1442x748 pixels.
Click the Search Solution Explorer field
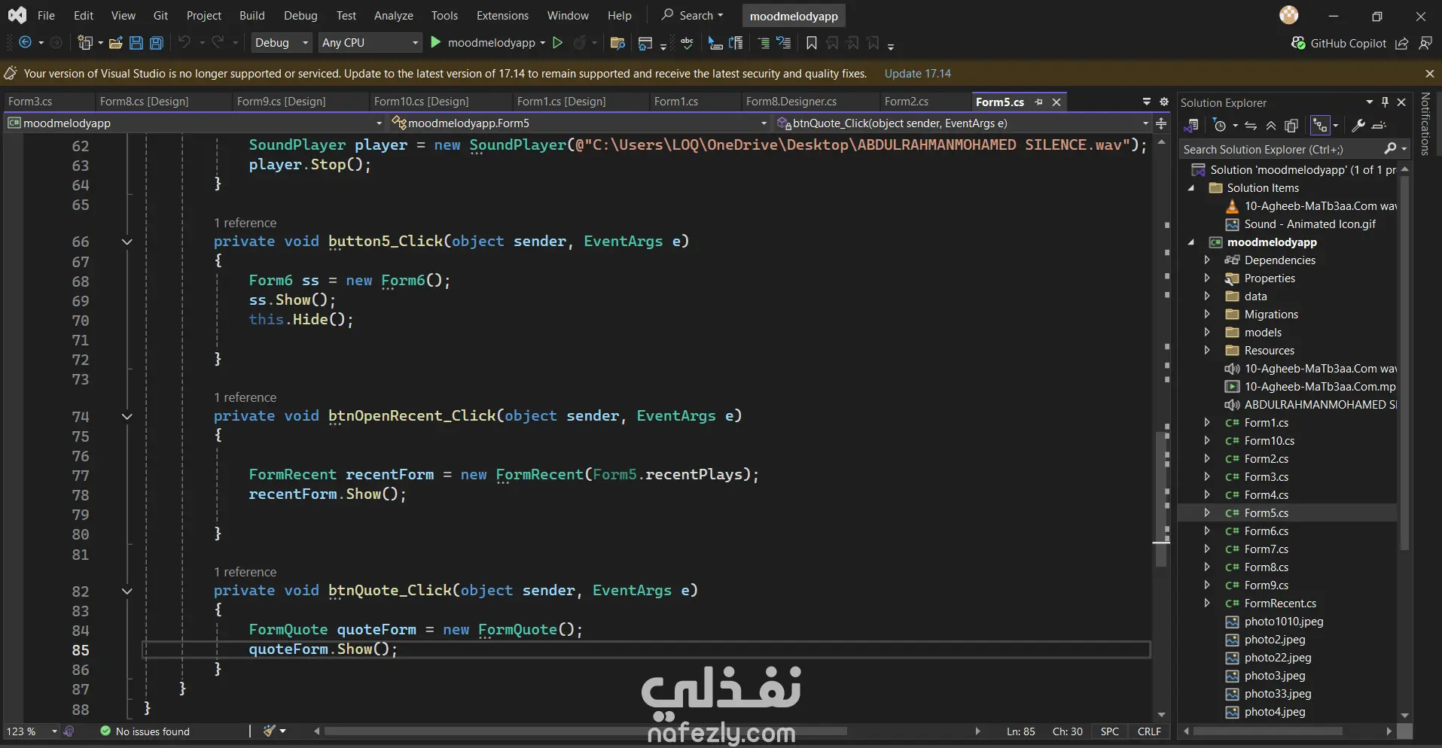coord(1280,150)
